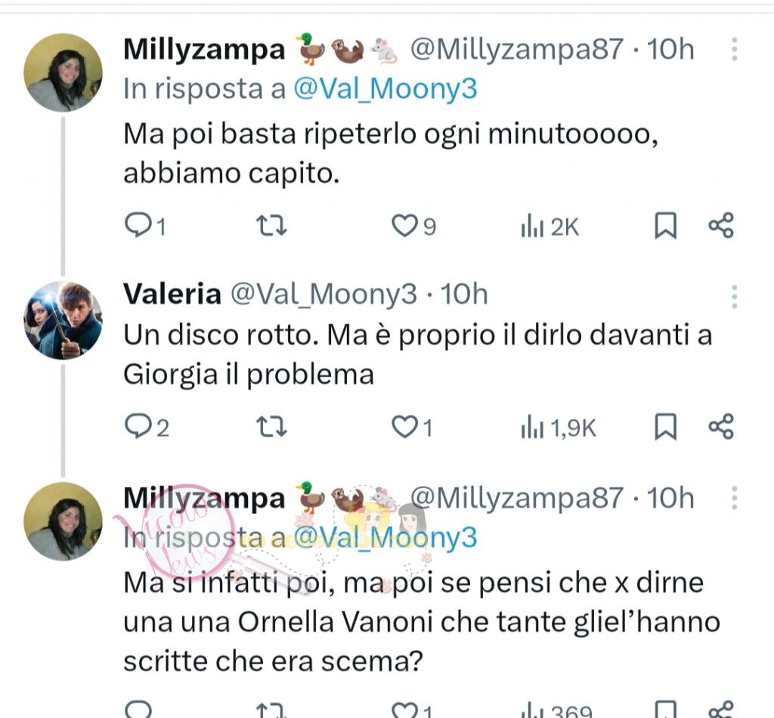Image resolution: width=774 pixels, height=718 pixels.
Task: Bookmark Valeria's tweet
Action: [665, 428]
